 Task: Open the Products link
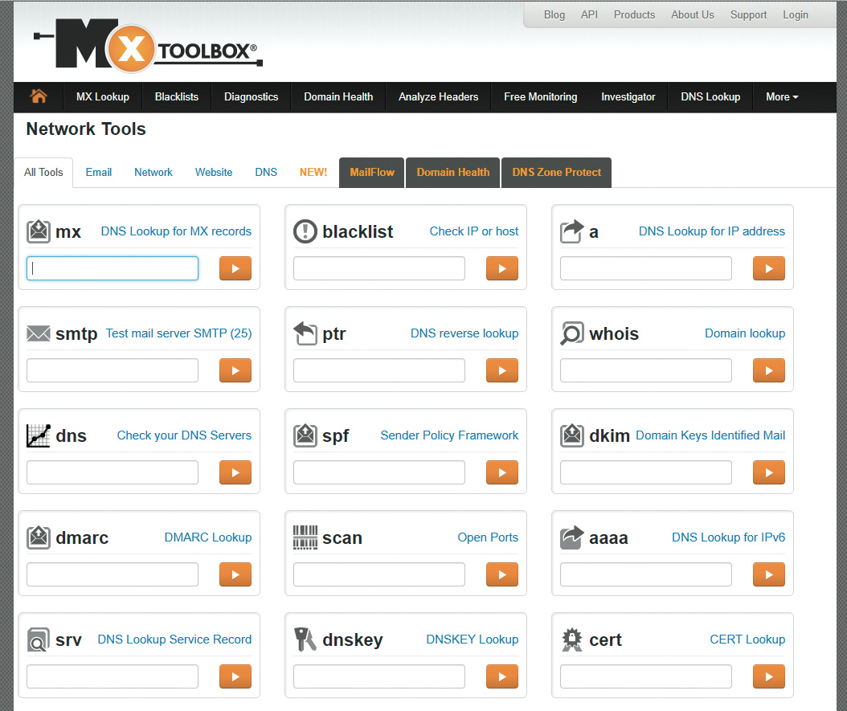click(634, 14)
